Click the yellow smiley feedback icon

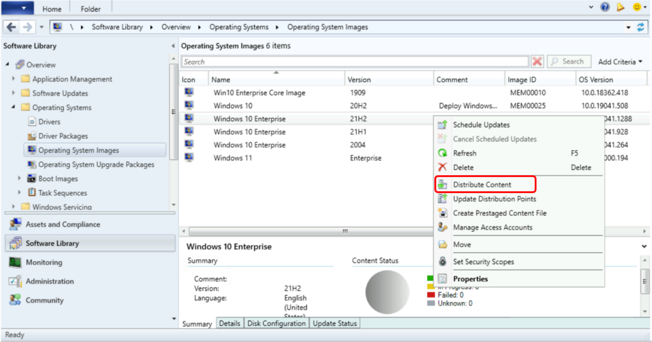click(637, 7)
